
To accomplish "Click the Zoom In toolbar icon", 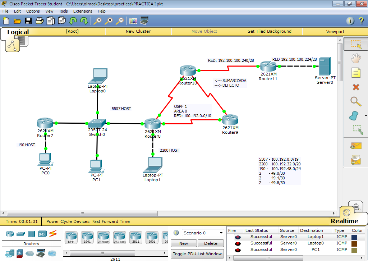I will pos(97,21).
